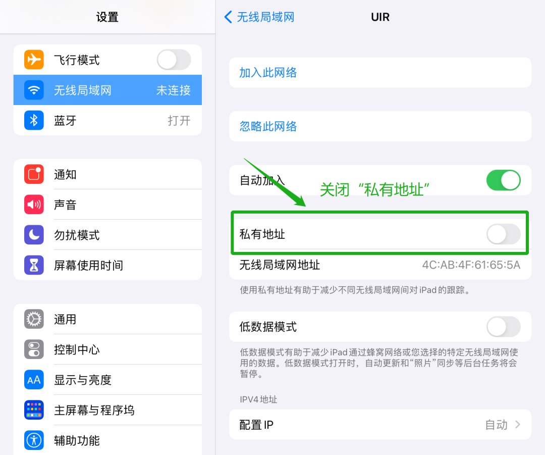Tap the orange airplane mode icon
The width and height of the screenshot is (545, 455).
(34, 60)
